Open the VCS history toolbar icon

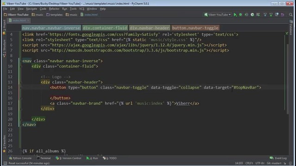(x=277, y=15)
